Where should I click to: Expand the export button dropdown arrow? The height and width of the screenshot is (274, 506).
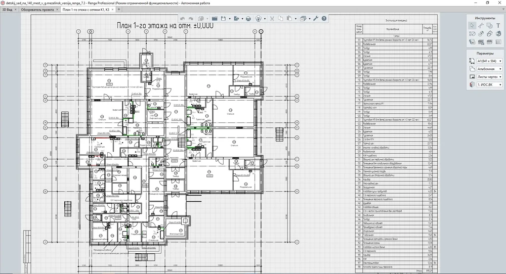(x=241, y=19)
